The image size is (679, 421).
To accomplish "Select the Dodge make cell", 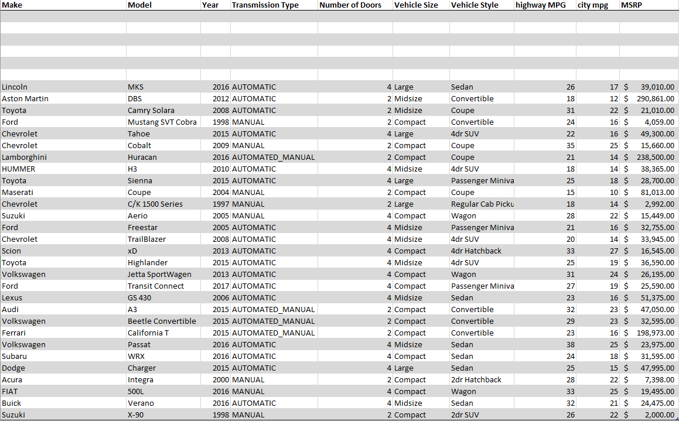I will tap(63, 367).
